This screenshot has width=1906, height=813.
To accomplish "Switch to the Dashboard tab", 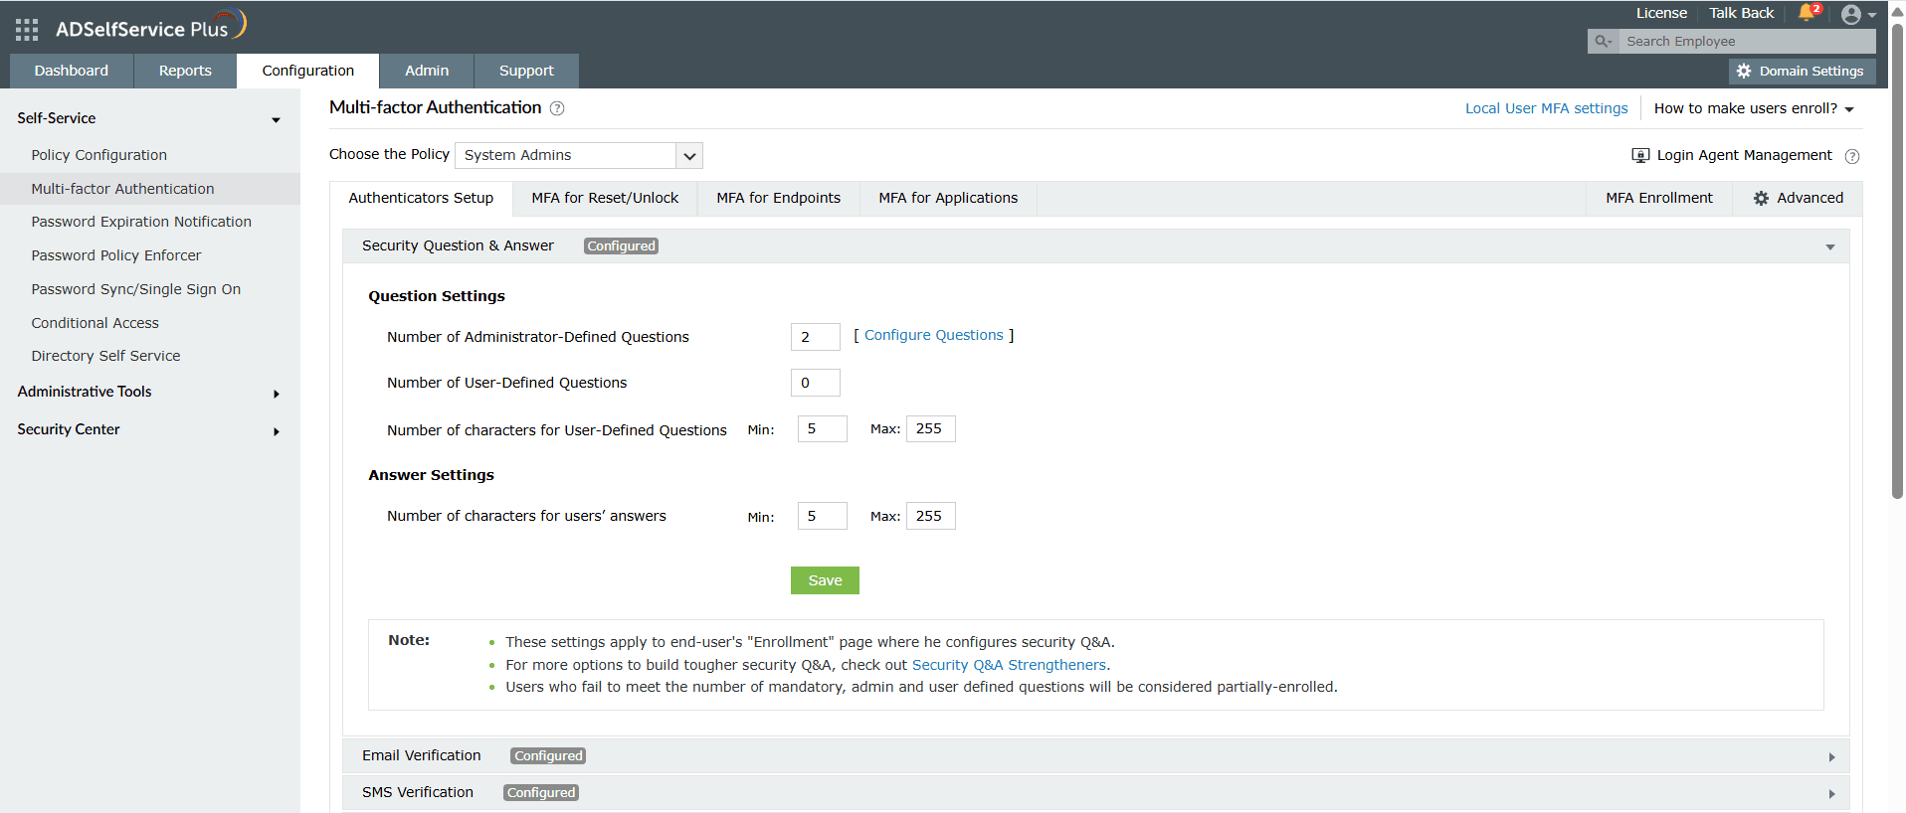I will point(72,71).
